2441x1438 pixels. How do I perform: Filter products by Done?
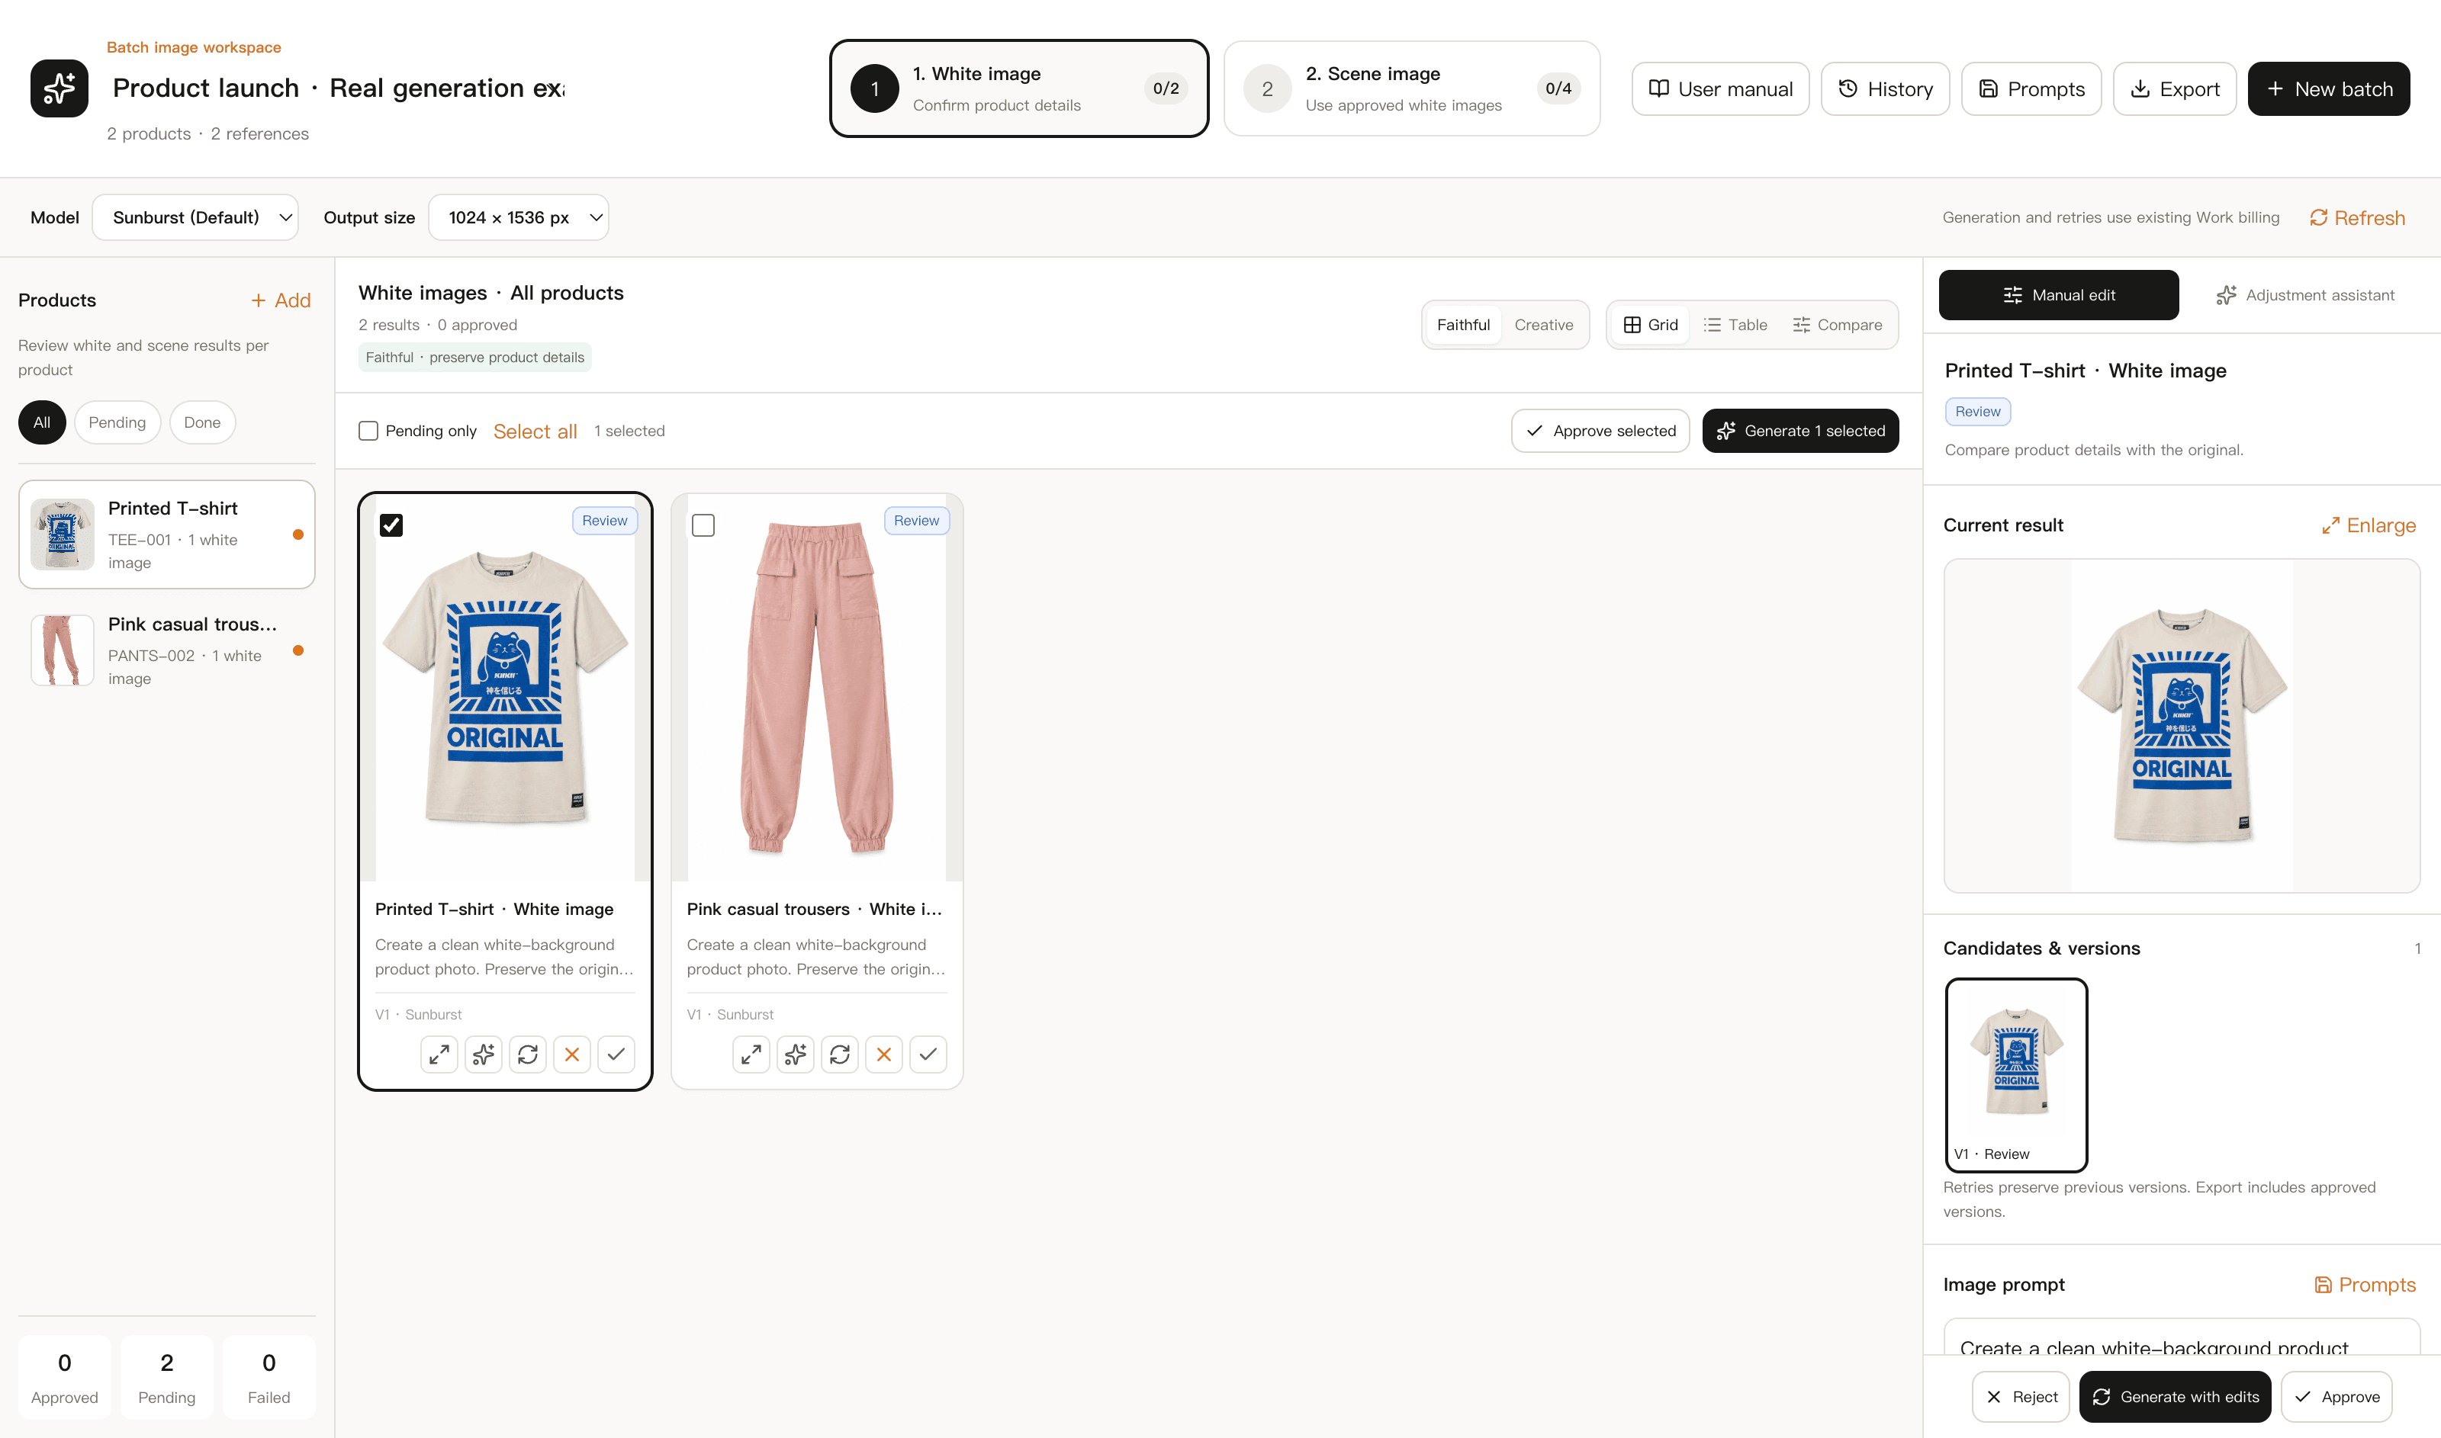tap(203, 422)
